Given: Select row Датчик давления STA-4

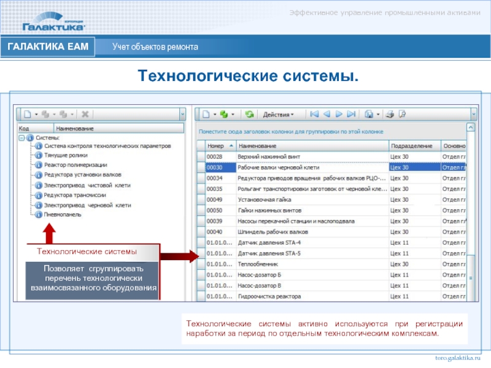Looking at the screenshot, I should point(331,242).
